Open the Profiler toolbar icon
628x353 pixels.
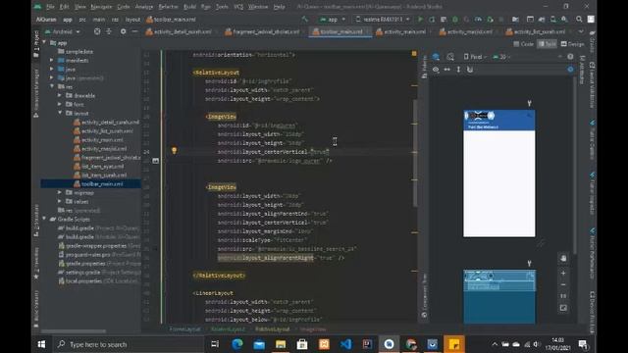tap(478, 20)
